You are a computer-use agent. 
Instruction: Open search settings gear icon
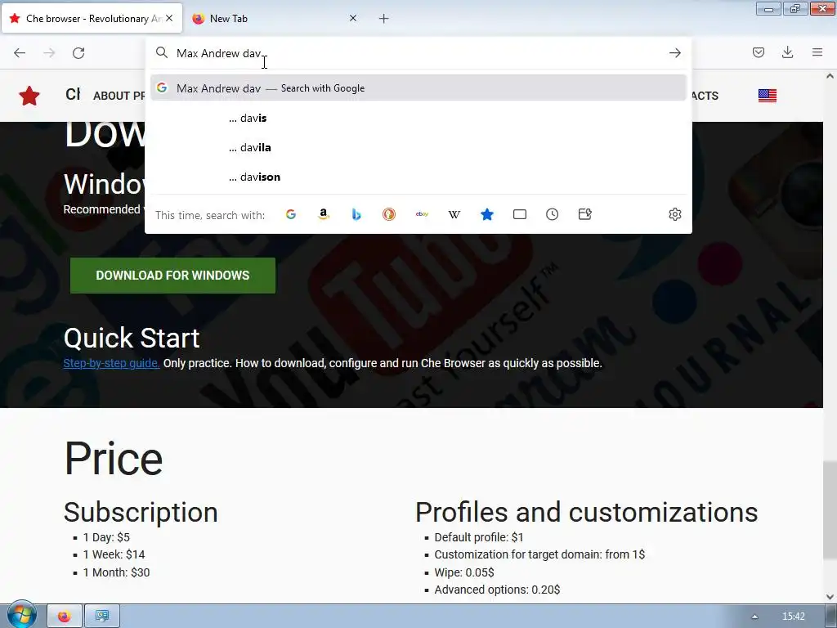coord(674,215)
